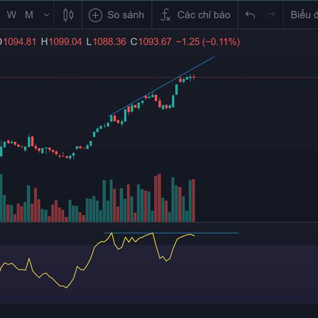Click the plus circle compare icon
Image resolution: width=318 pixels, height=318 pixels.
95,15
